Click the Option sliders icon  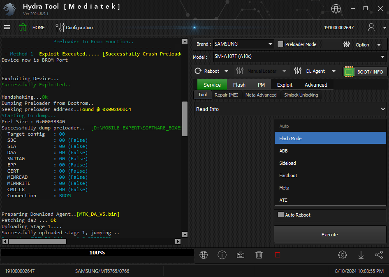[347, 45]
